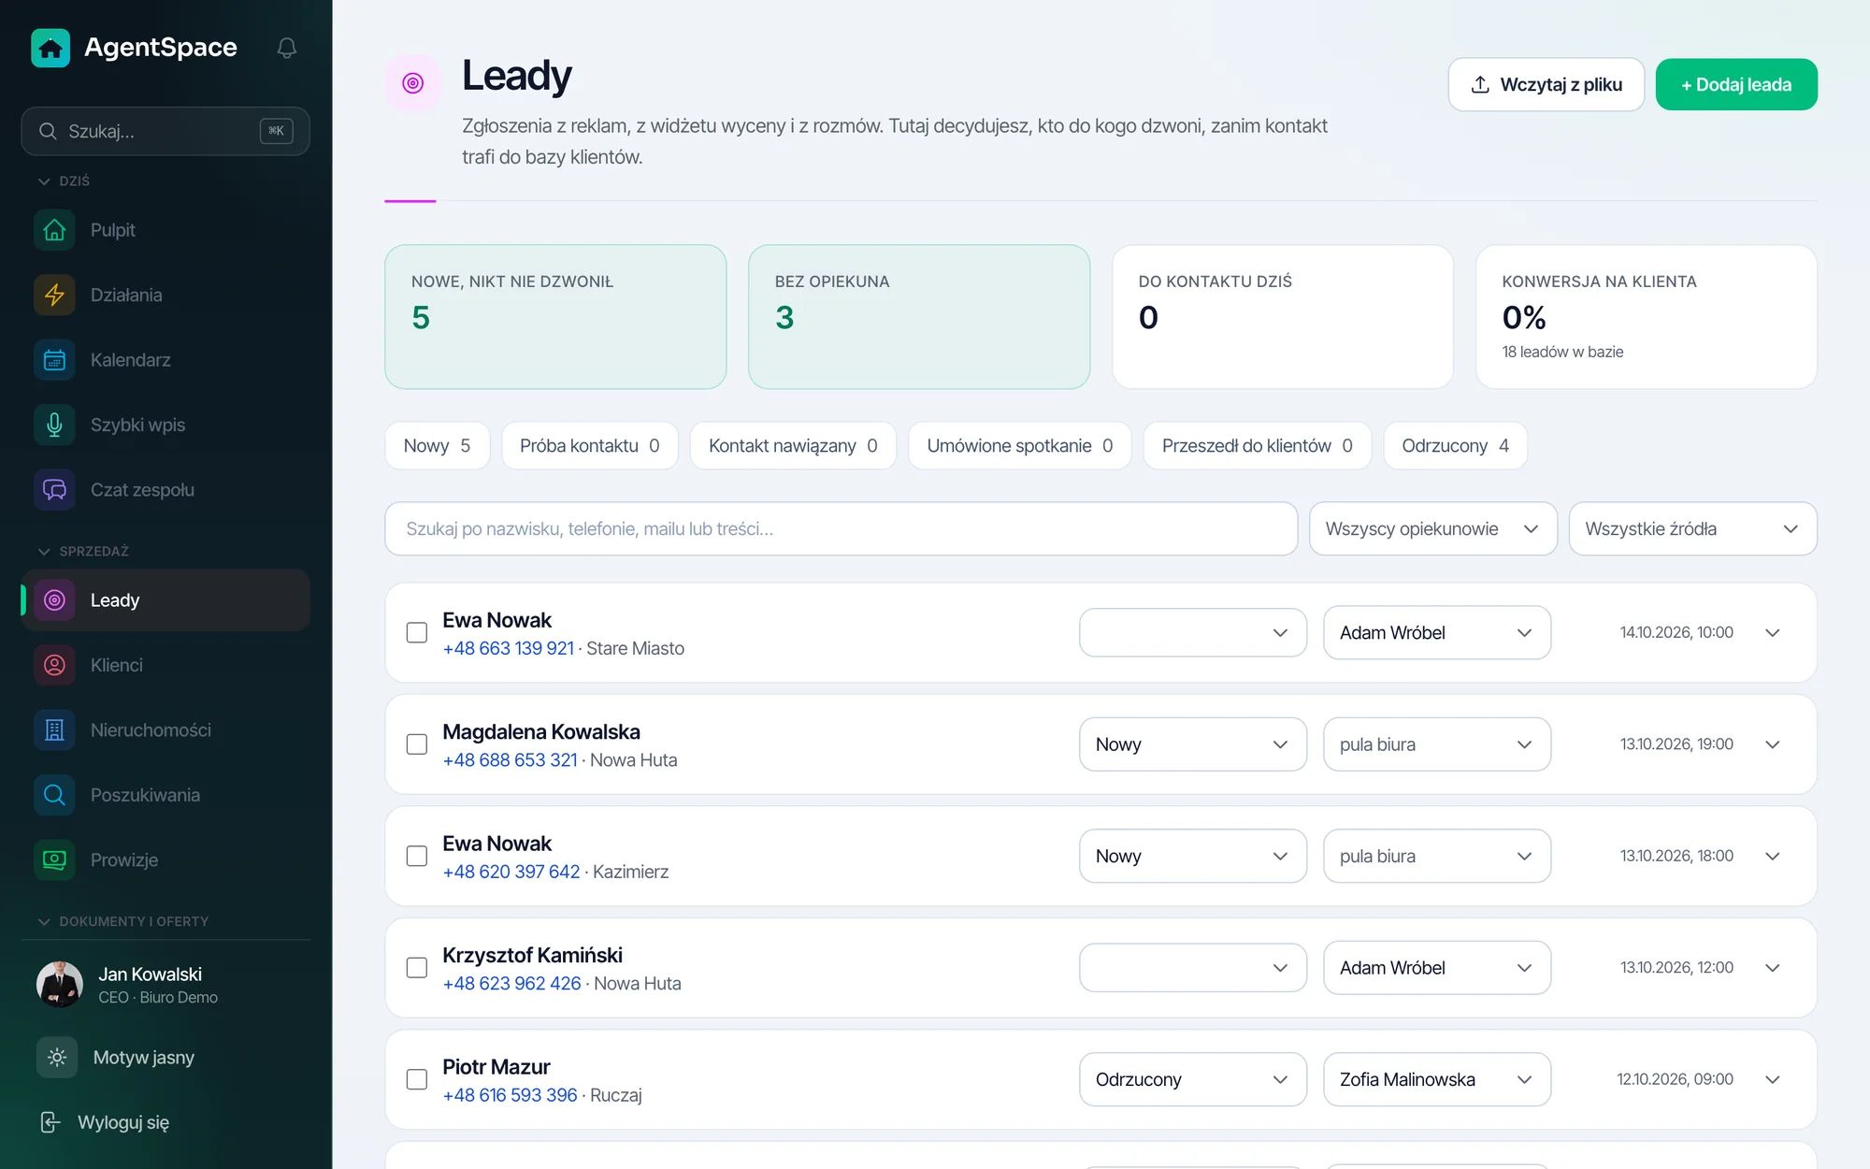Filter by Nowy status tab
Image resolution: width=1870 pixels, height=1169 pixels.
[437, 446]
